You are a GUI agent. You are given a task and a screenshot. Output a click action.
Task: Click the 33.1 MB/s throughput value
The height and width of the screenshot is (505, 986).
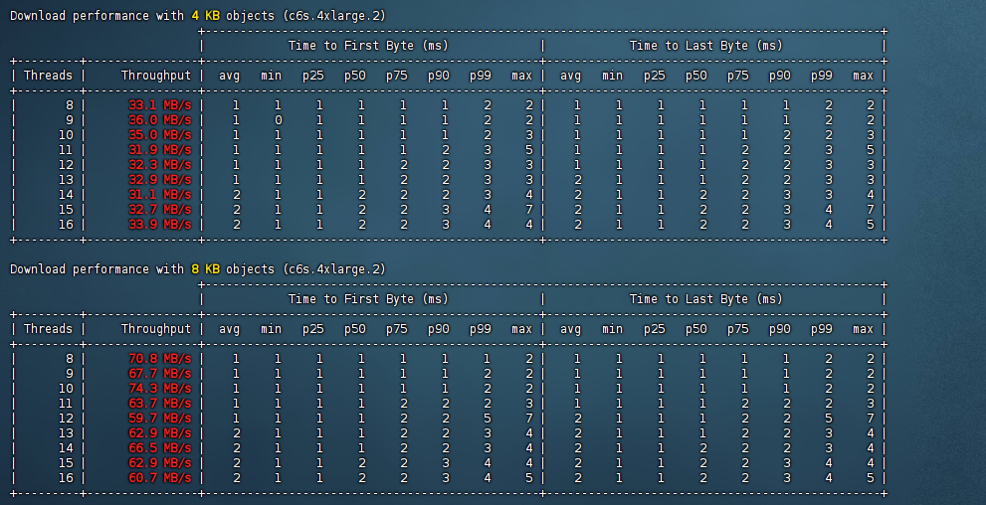(x=160, y=105)
